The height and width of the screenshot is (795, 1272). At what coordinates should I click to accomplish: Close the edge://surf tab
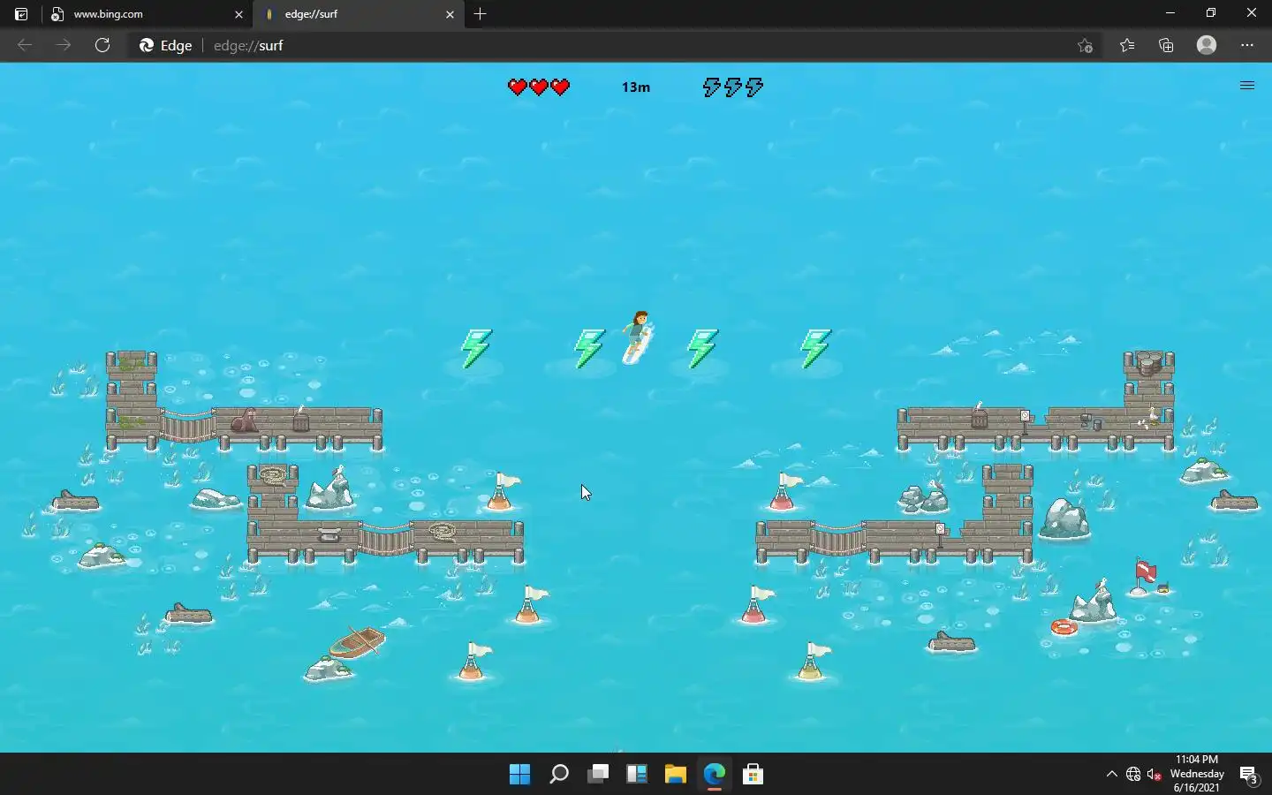(x=450, y=14)
